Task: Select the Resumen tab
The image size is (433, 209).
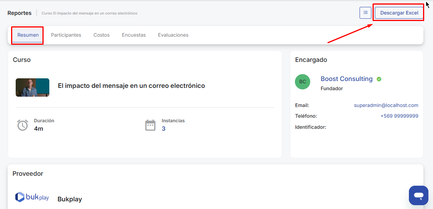Action: [x=28, y=35]
